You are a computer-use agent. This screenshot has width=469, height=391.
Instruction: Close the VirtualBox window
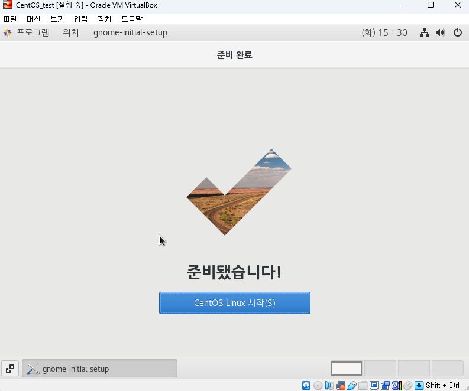click(x=458, y=5)
